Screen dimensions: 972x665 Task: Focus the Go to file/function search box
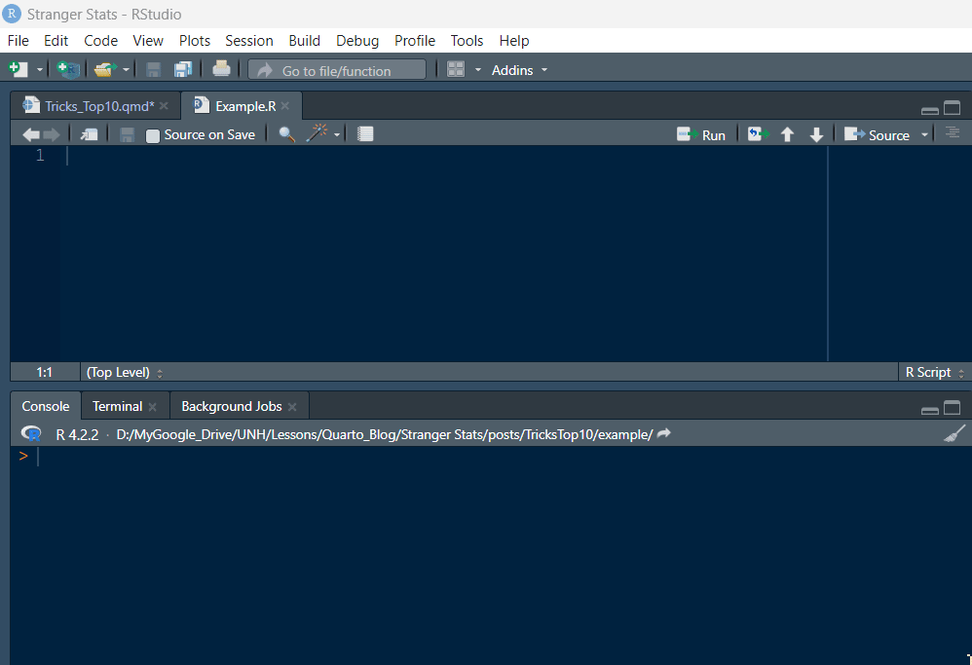tap(337, 70)
